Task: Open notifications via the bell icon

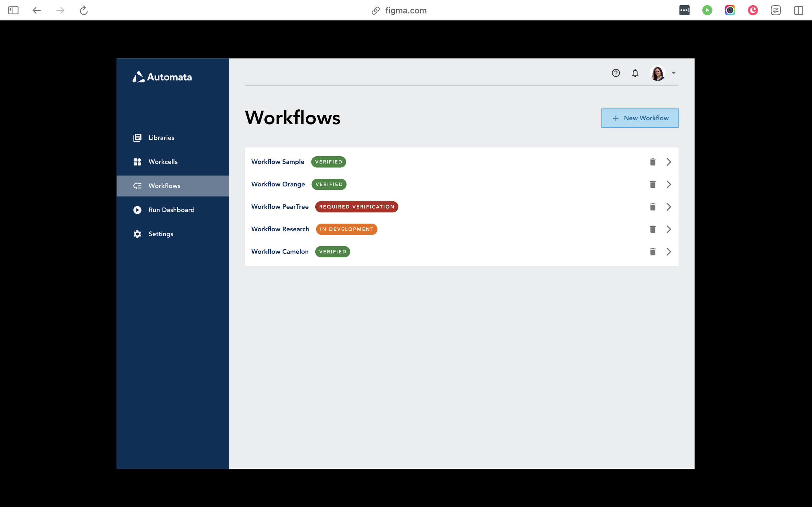Action: pos(635,73)
